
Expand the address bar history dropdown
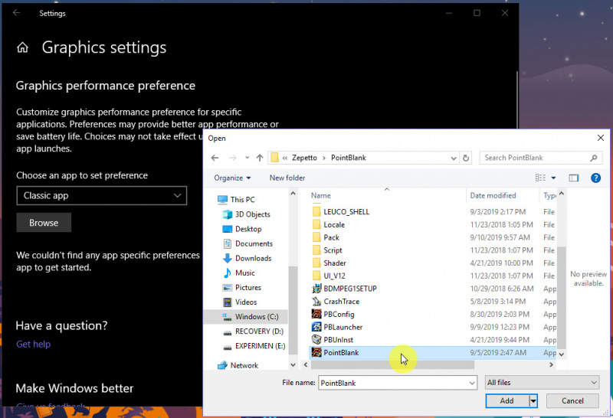[x=454, y=158]
